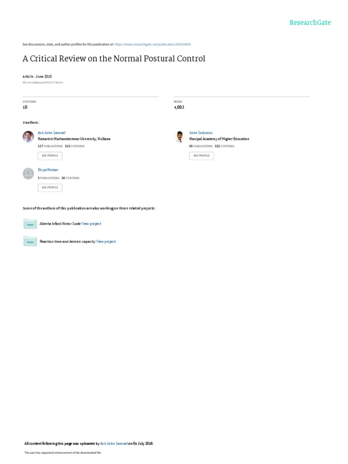348x464 pixels.
Task: Click SEE PROFILE under John Solomon
Action: click(x=202, y=156)
